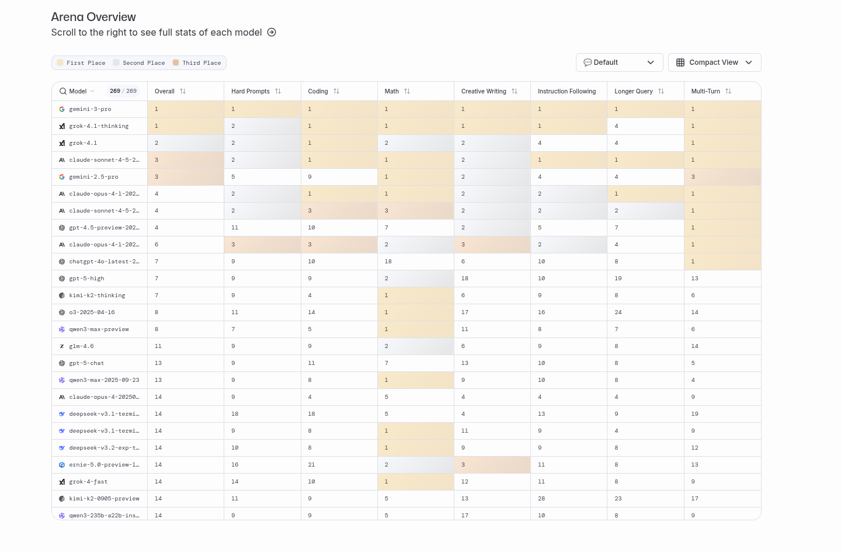
Task: Open the Default category dropdown
Action: click(x=620, y=62)
